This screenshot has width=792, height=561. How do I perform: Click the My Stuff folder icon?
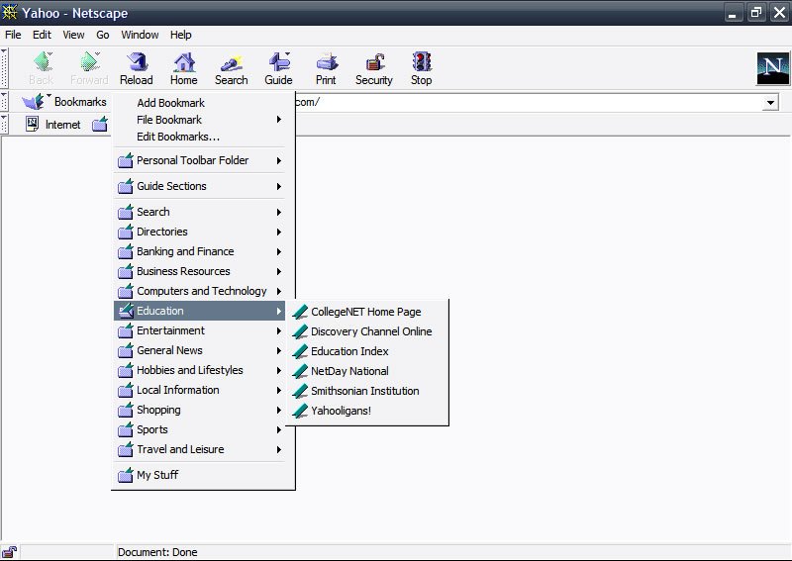126,475
